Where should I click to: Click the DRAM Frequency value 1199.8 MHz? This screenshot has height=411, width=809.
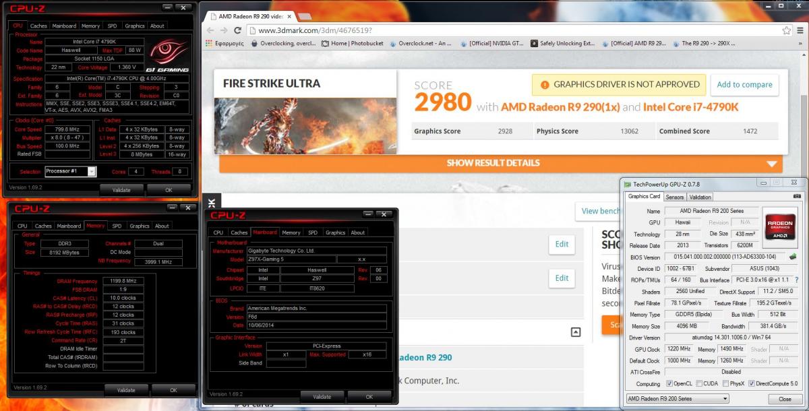point(122,281)
